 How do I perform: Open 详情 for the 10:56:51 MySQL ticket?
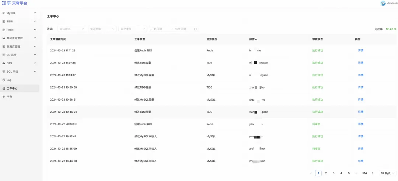[x=360, y=99]
